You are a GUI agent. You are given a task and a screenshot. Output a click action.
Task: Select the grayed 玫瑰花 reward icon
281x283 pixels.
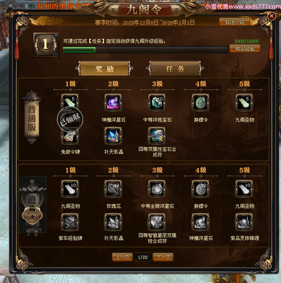point(113,189)
